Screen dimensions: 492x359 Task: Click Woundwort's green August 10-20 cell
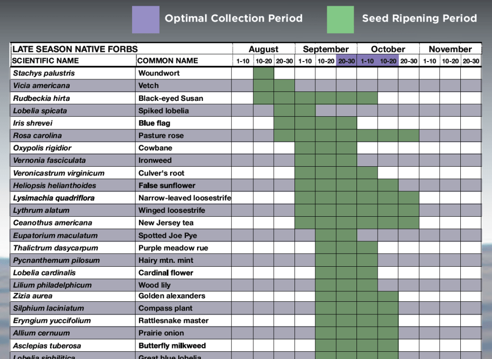(x=263, y=74)
